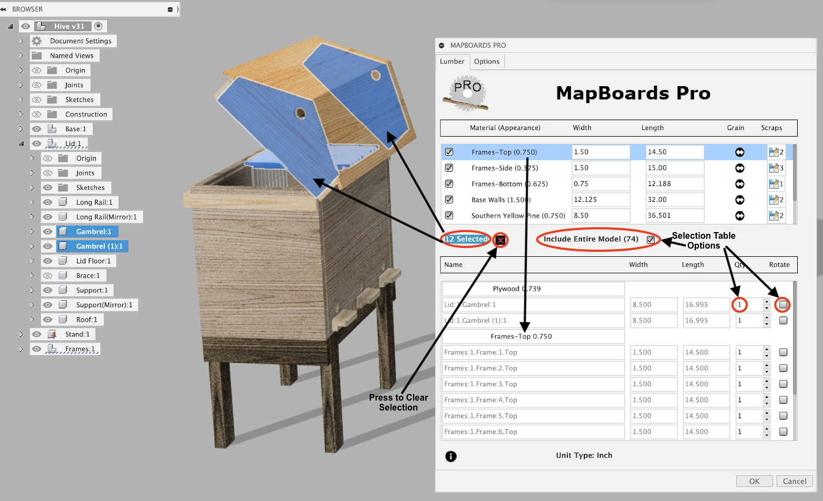Toggle visibility of Joints folder under Hive

37,85
